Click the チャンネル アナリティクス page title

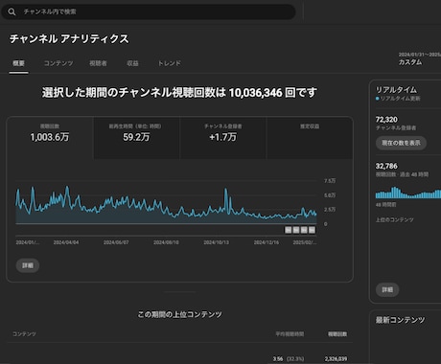pos(69,39)
